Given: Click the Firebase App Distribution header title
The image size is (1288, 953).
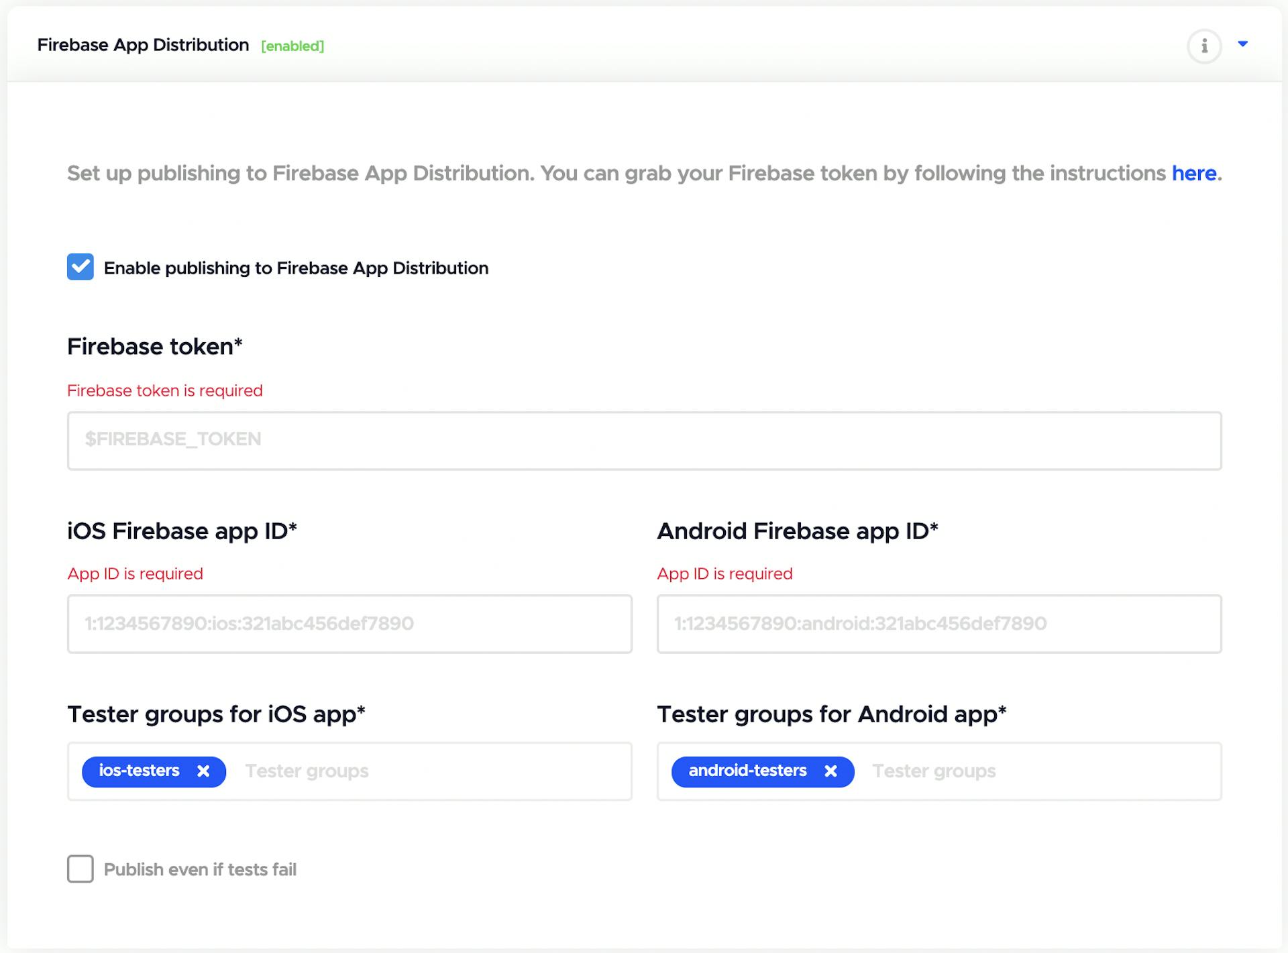Looking at the screenshot, I should click(143, 45).
